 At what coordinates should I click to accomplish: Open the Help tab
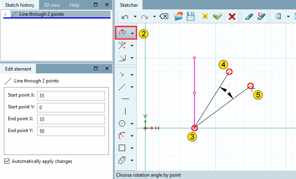coord(74,5)
